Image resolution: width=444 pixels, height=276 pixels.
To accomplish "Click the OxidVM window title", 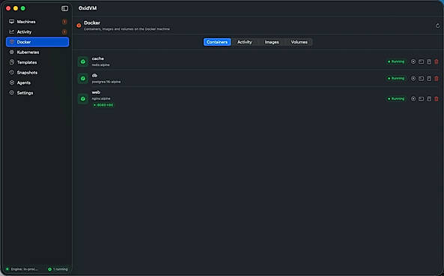I will (88, 8).
